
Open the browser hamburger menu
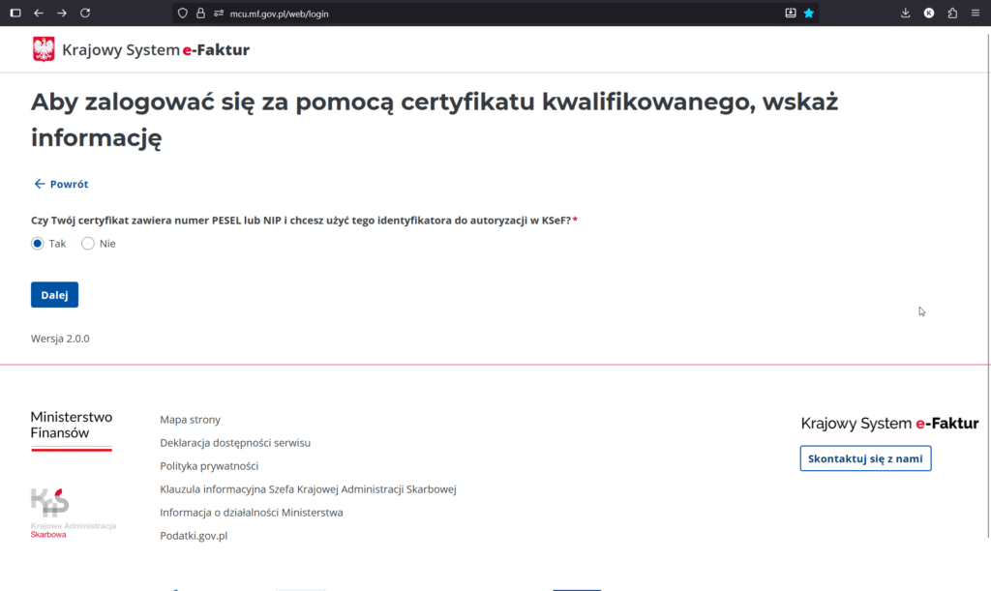[x=976, y=13]
